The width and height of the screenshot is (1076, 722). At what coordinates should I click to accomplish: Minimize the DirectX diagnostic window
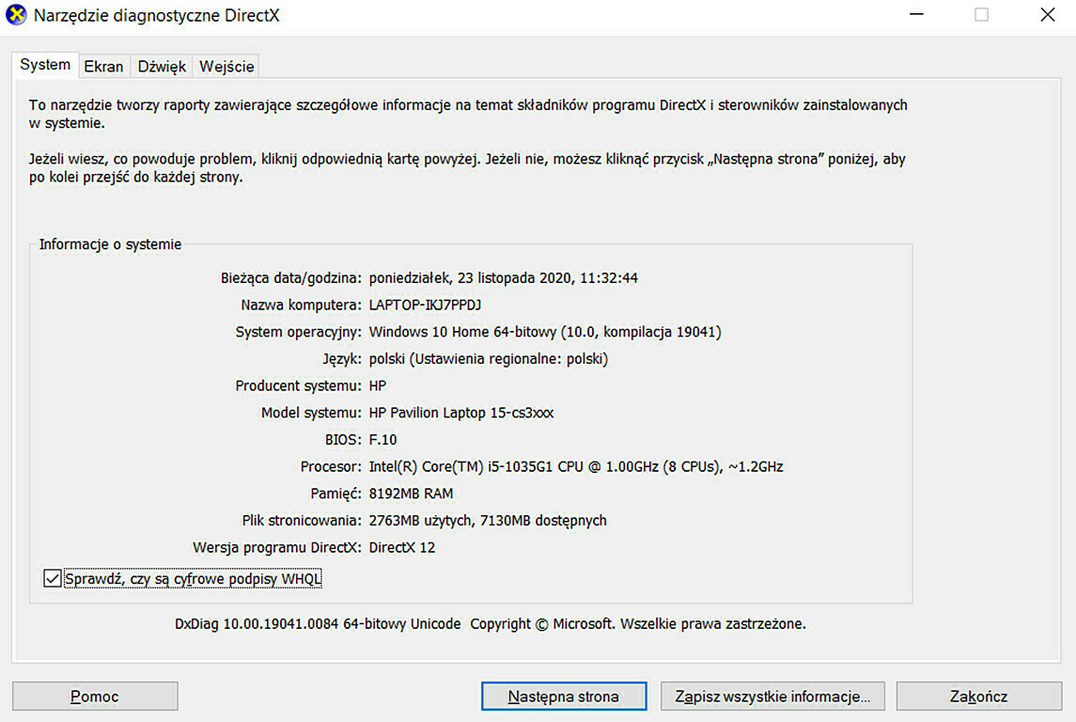coord(916,14)
